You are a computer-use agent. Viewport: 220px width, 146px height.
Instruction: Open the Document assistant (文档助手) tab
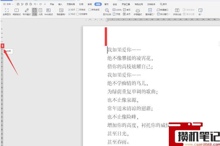(x=151, y=4)
